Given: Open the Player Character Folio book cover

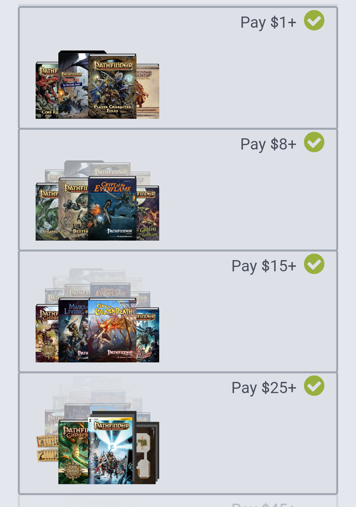Looking at the screenshot, I should pyautogui.click(x=112, y=86).
